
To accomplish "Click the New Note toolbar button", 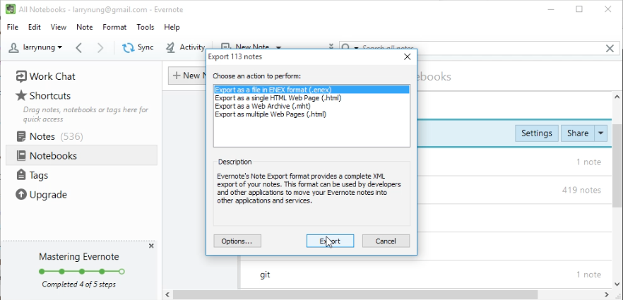I will coord(246,47).
